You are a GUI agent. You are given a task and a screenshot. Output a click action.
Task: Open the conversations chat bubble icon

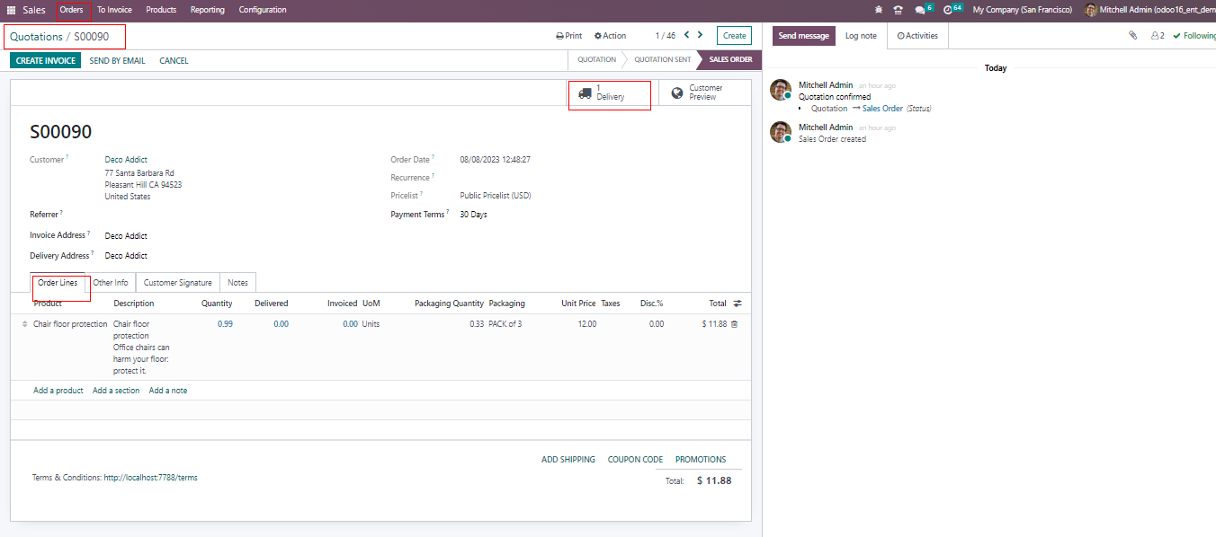[x=921, y=10]
